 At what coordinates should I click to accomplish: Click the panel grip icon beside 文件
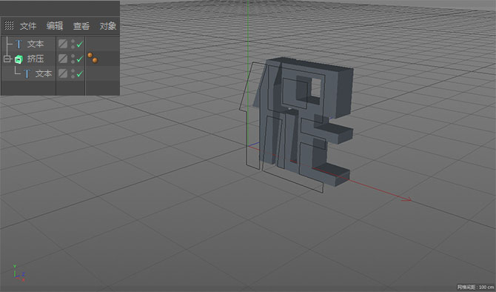9,26
